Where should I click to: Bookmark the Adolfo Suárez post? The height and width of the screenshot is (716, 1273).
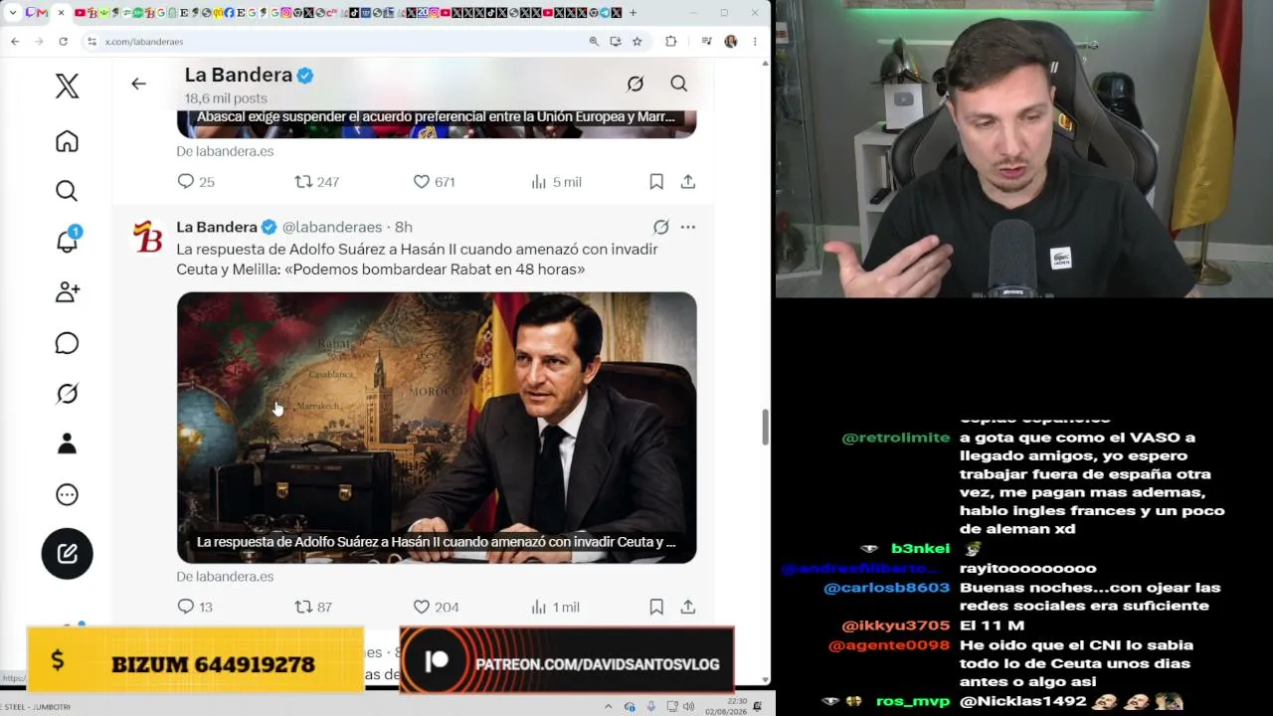coord(656,607)
